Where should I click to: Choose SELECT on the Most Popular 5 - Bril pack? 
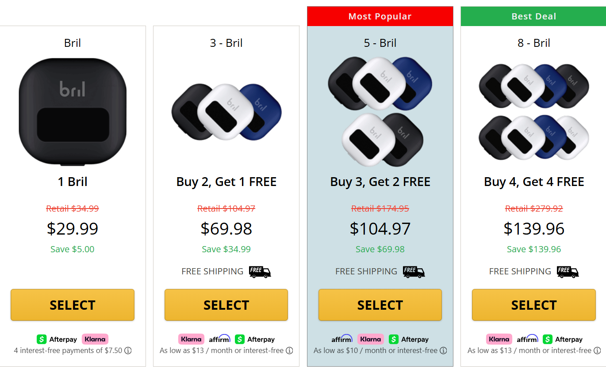[380, 305]
